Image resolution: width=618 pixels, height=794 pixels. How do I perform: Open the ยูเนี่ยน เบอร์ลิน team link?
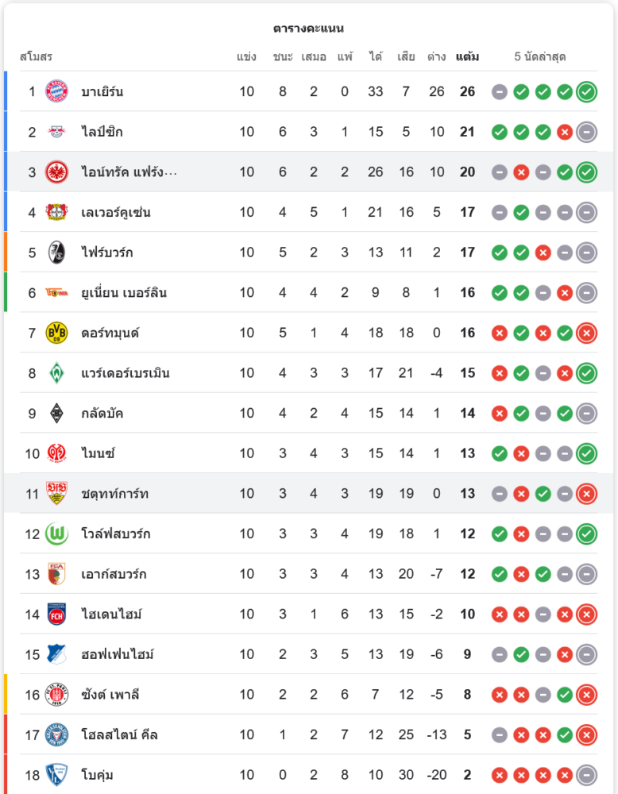[x=123, y=293]
